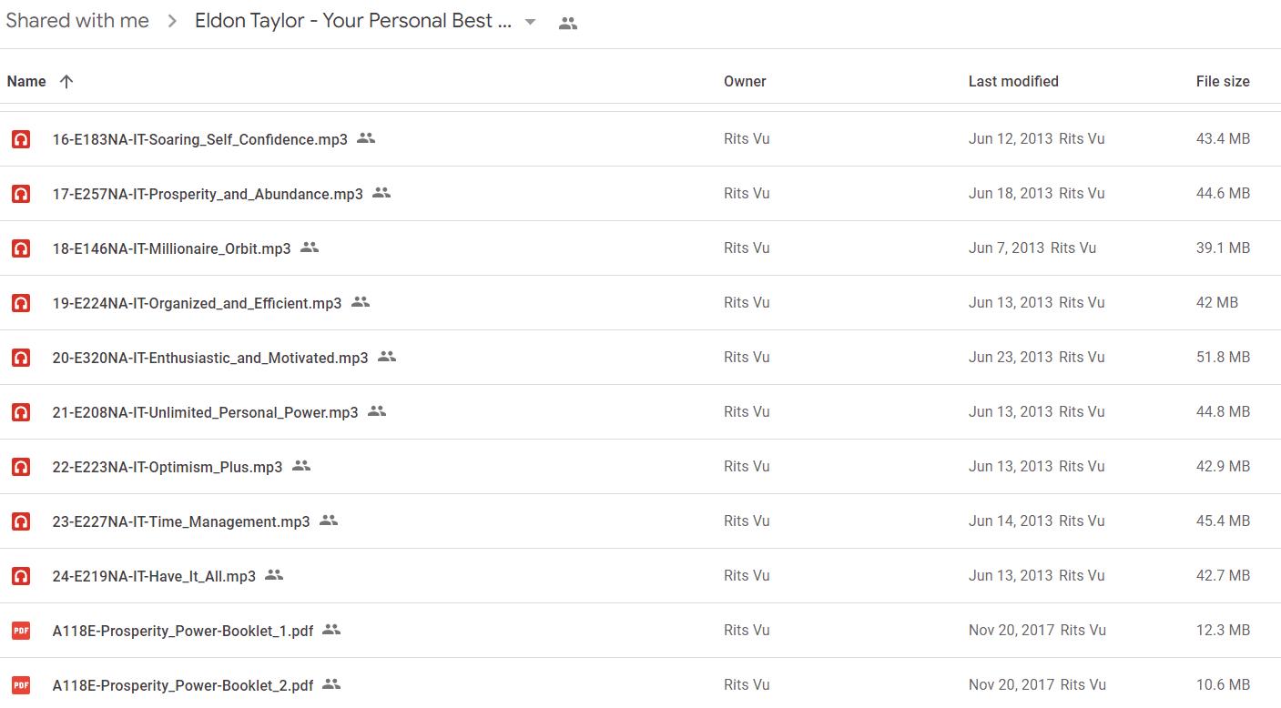Screen dimensions: 1281x708
Task: Click the shared people icon beside the folder title
Action: tap(568, 24)
